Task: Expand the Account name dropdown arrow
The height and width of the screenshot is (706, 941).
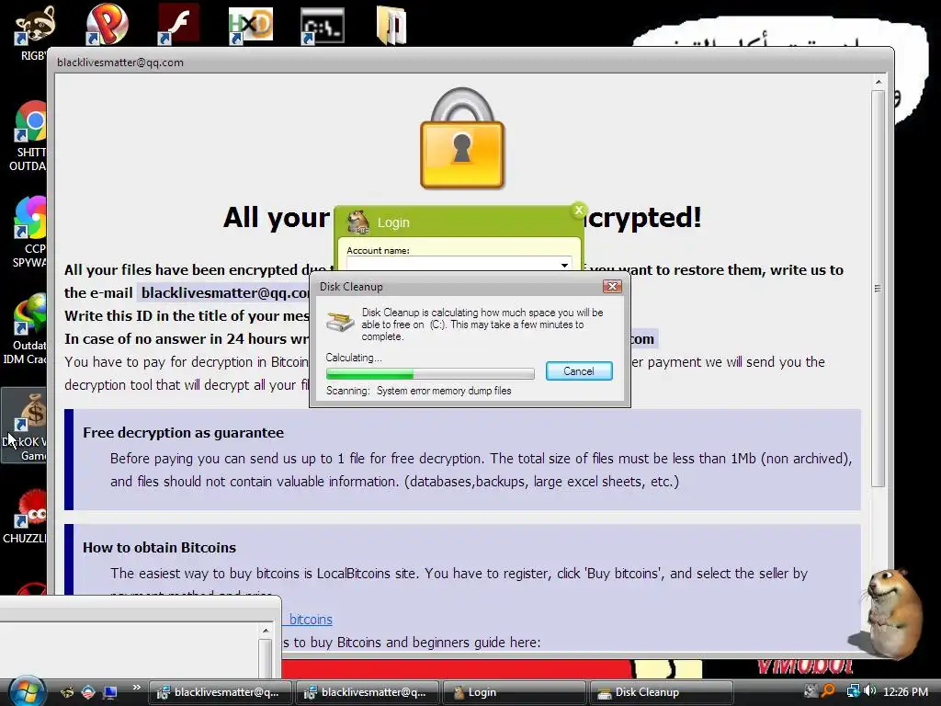Action: click(564, 265)
